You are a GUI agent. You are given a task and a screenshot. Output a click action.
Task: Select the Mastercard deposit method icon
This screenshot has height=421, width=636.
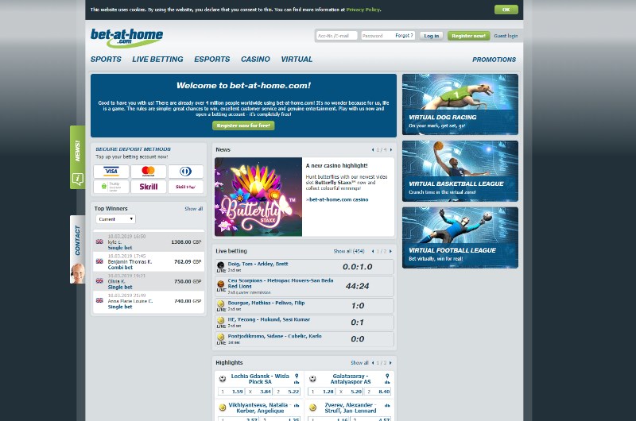coord(149,172)
